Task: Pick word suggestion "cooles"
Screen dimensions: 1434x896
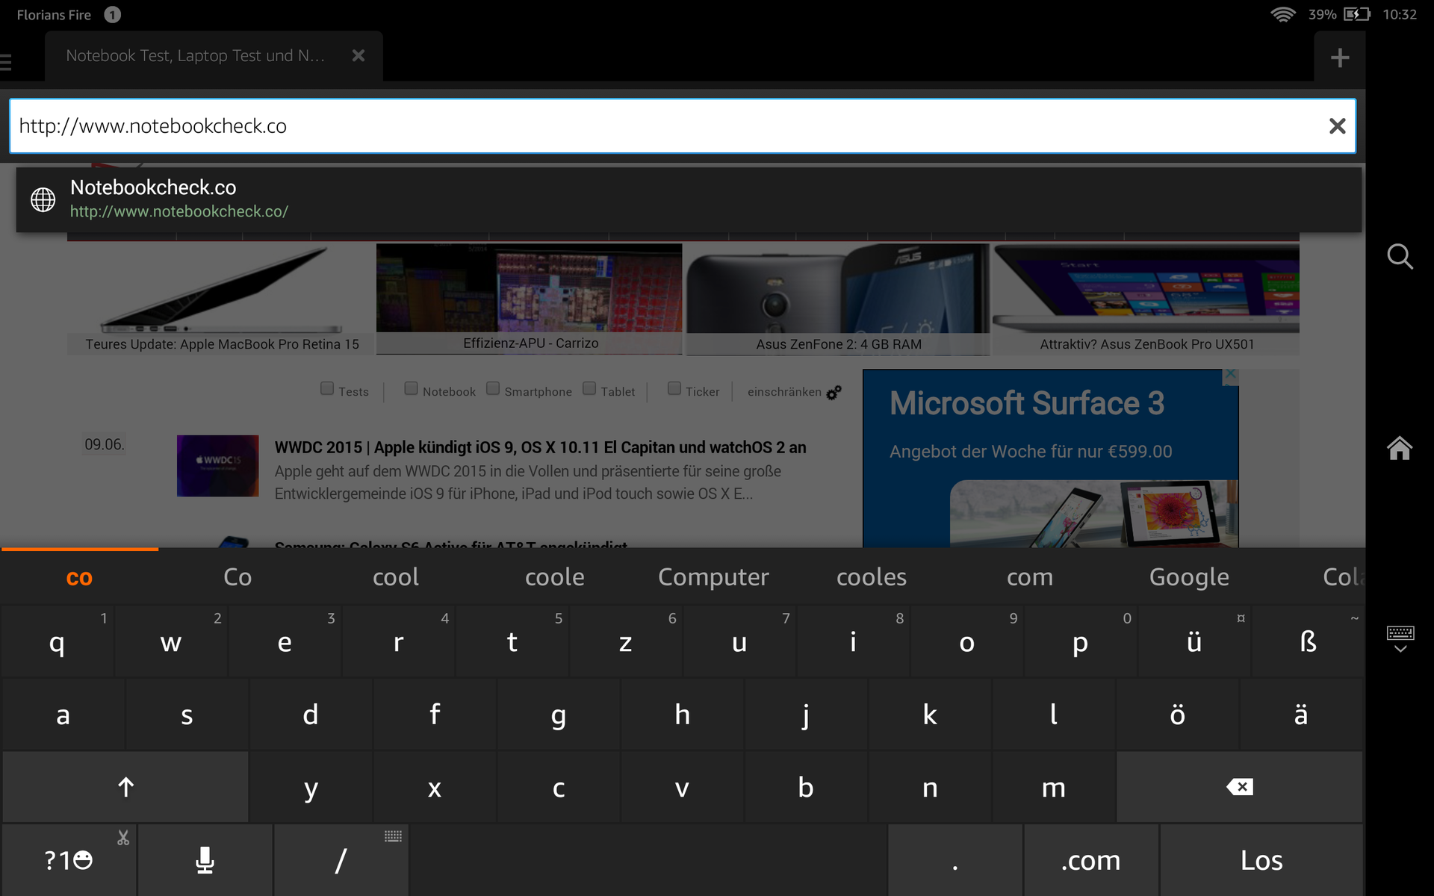Action: [872, 577]
